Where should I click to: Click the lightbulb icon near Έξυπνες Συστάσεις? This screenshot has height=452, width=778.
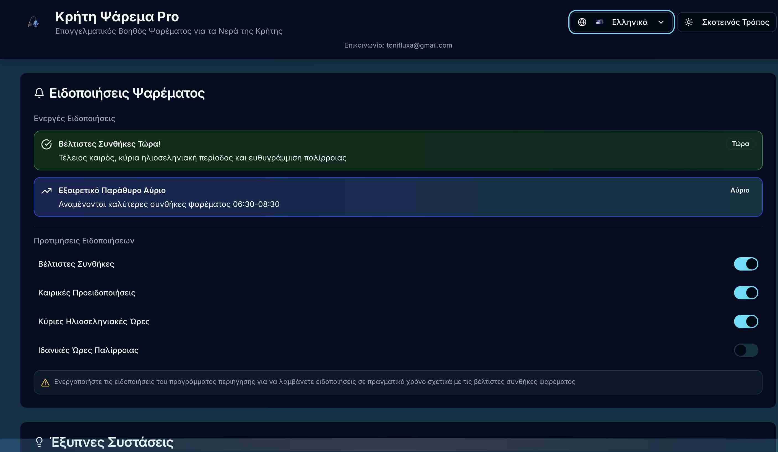click(39, 442)
